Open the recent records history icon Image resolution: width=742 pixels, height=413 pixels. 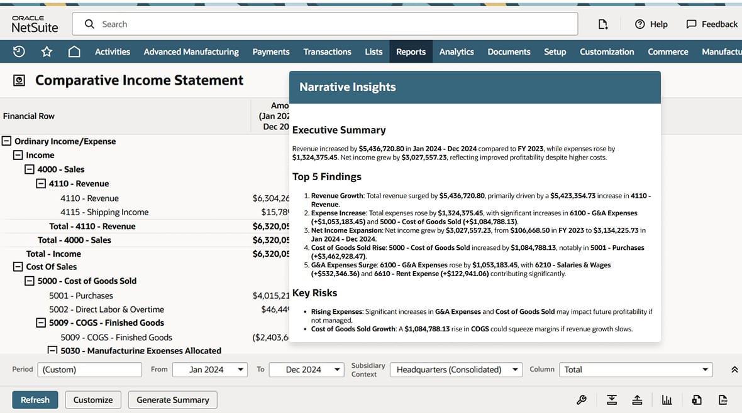pos(19,51)
